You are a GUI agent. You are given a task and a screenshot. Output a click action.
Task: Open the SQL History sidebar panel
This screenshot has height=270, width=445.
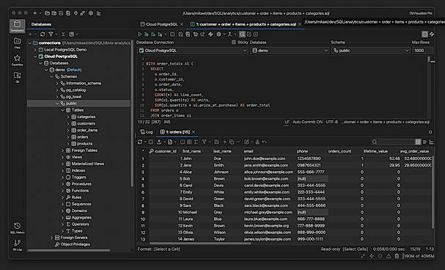[18, 227]
